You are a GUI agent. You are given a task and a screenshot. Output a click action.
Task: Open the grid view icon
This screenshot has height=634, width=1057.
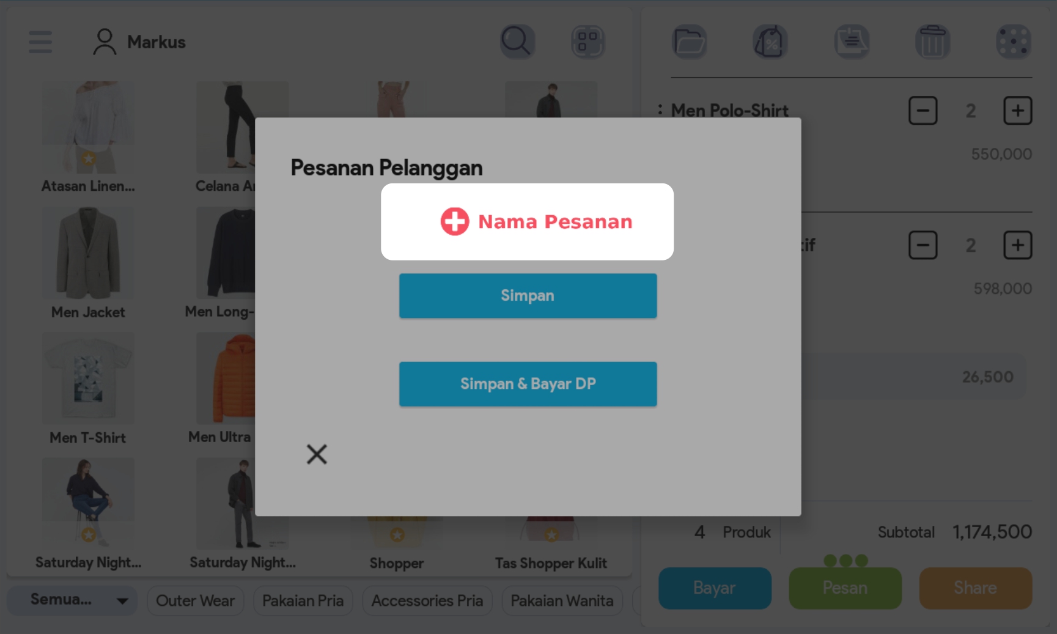point(587,42)
